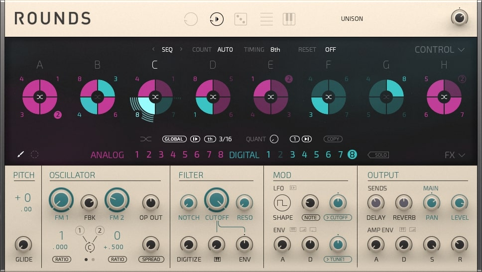The width and height of the screenshot is (482, 272).
Task: Click the step-forward icon after the 1 button
Action: tap(306, 139)
